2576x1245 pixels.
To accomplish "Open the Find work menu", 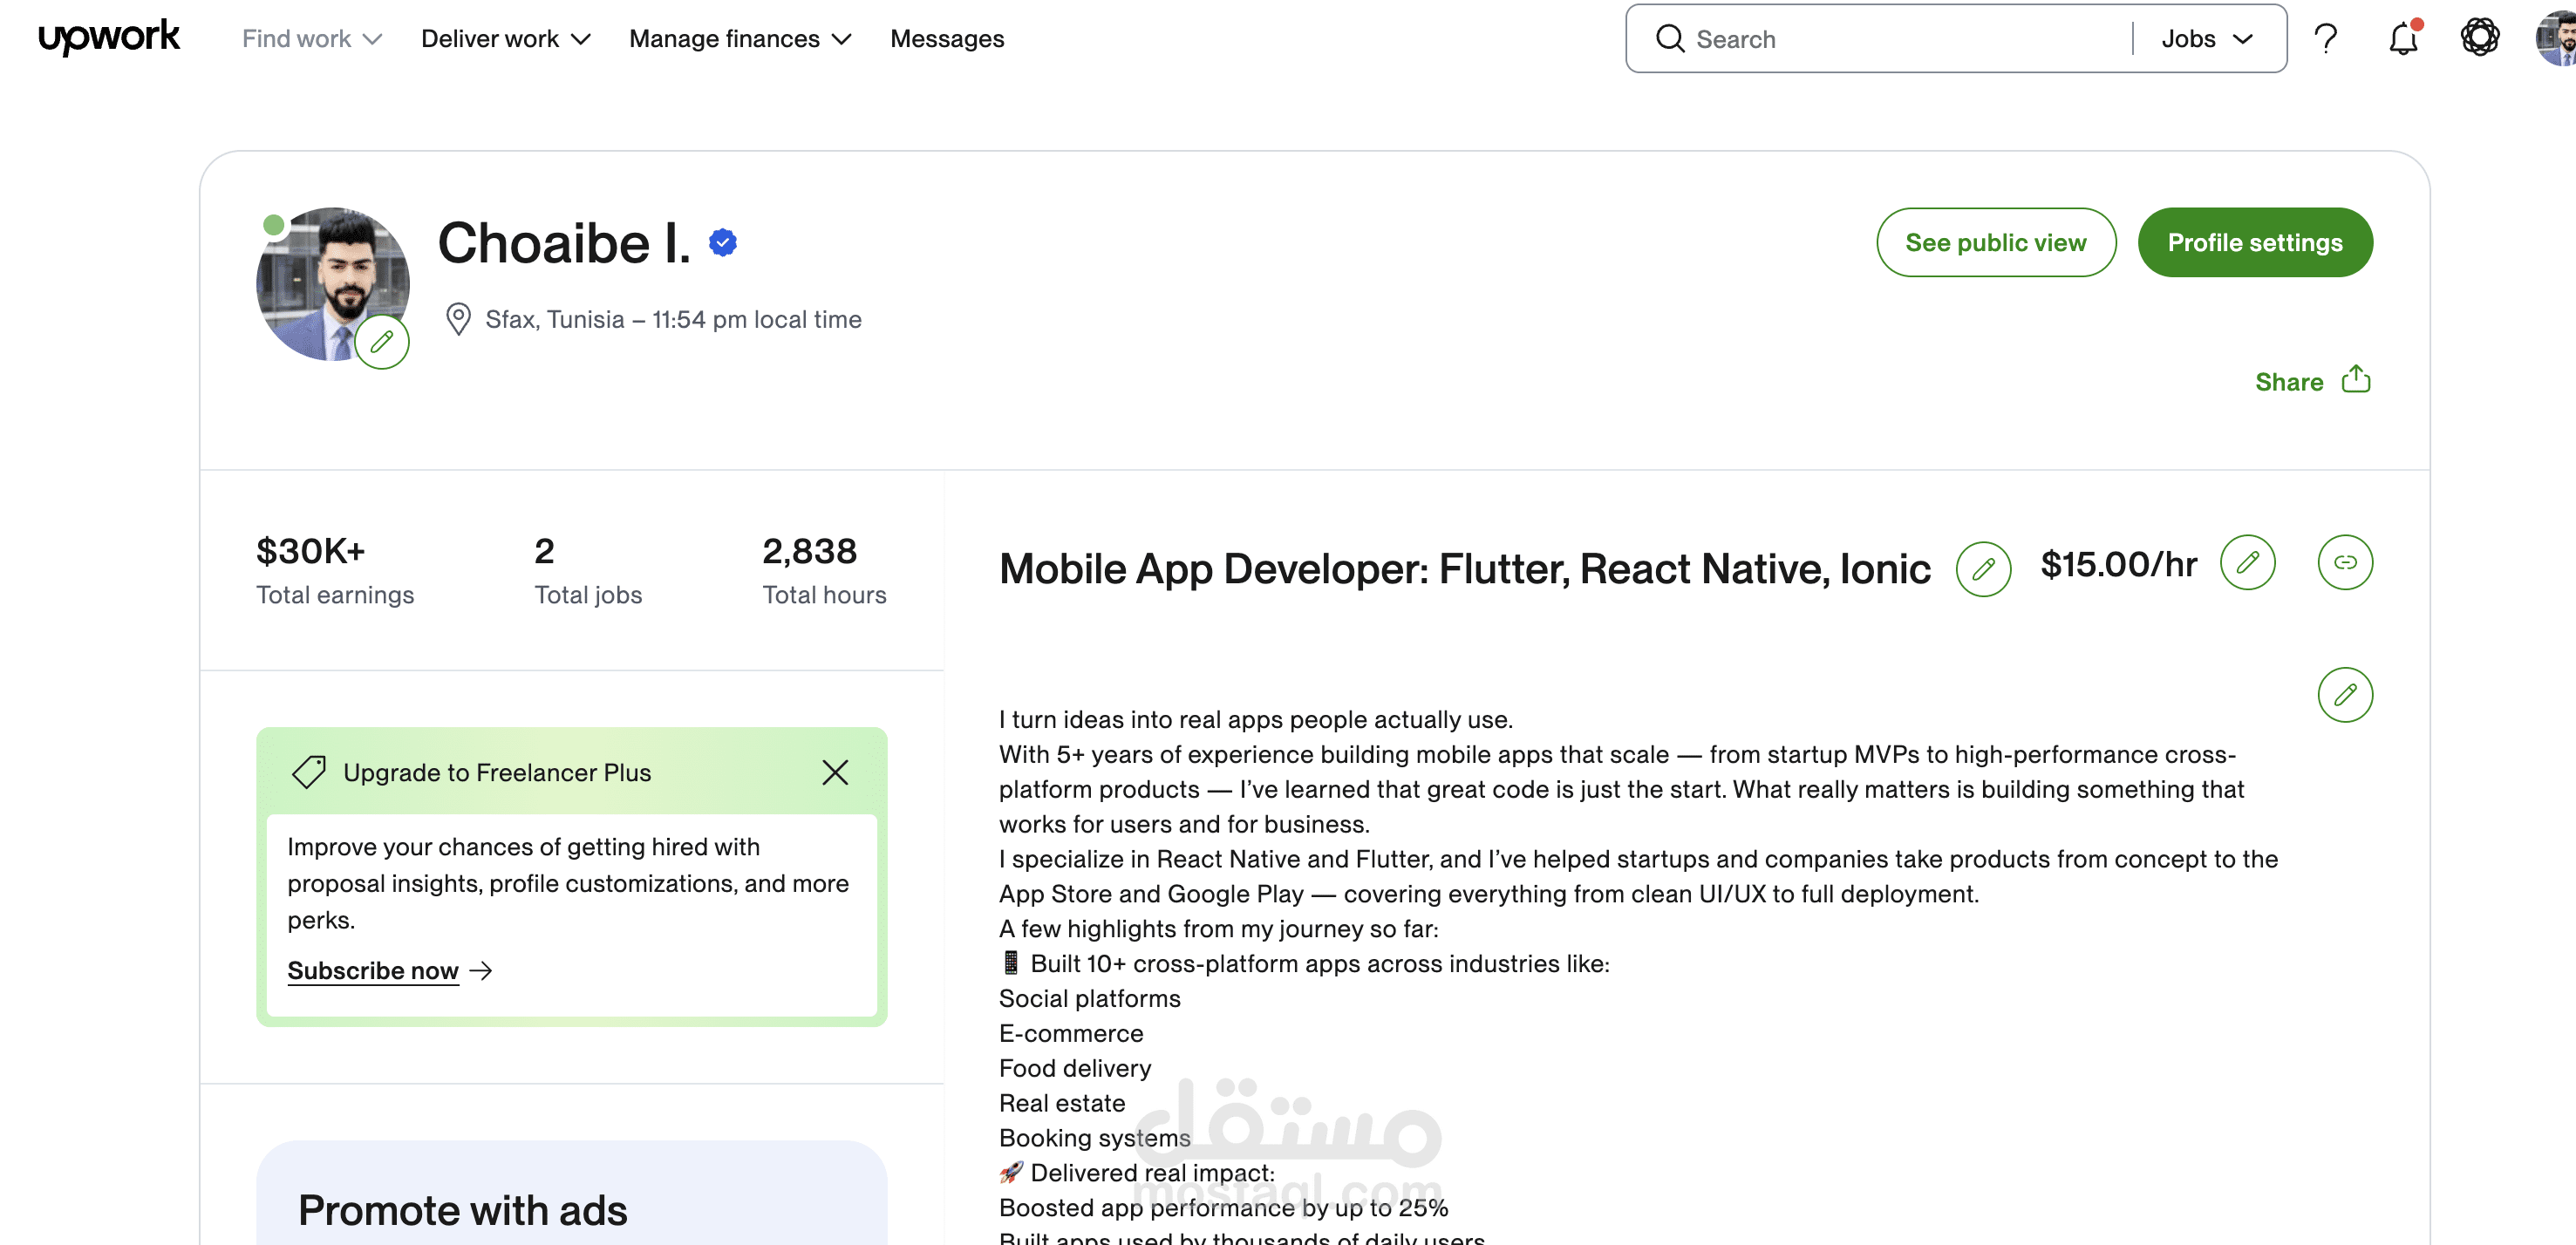I will coord(312,39).
